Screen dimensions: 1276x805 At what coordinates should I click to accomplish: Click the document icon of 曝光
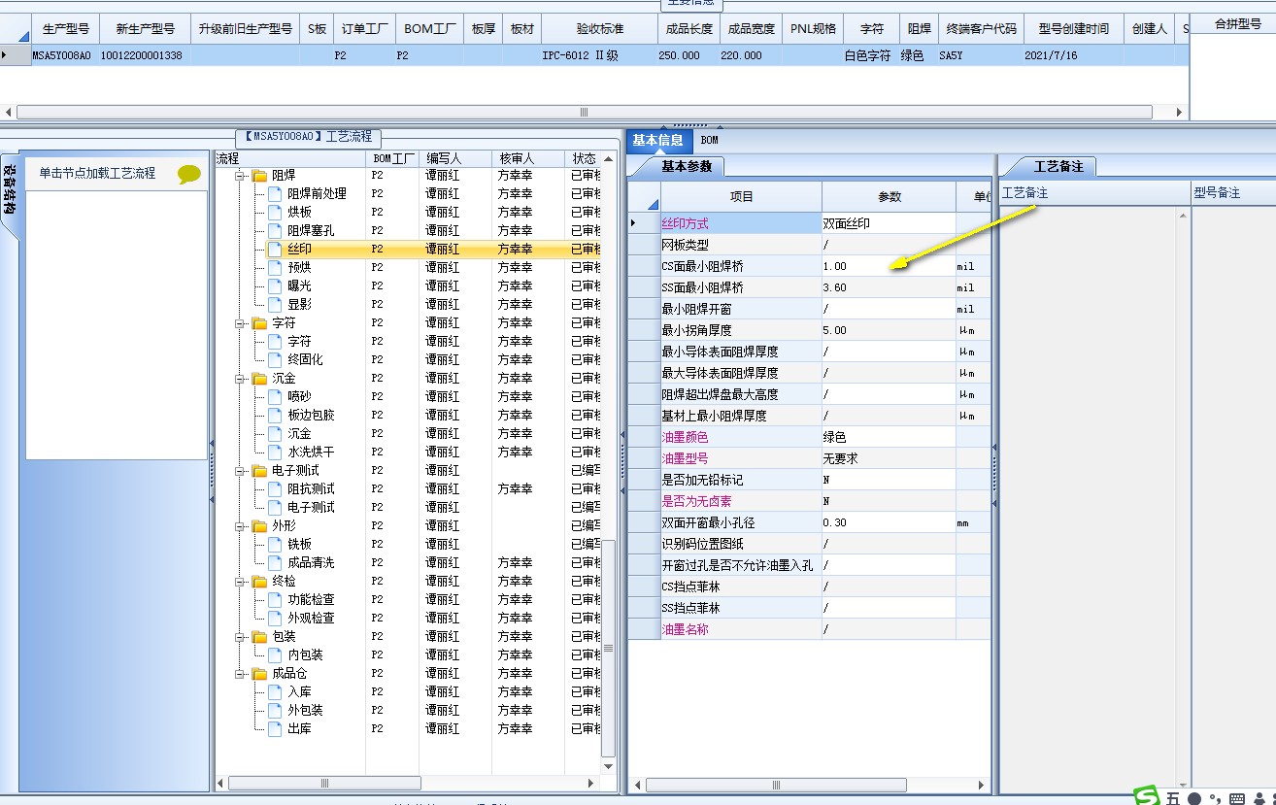pyautogui.click(x=275, y=286)
